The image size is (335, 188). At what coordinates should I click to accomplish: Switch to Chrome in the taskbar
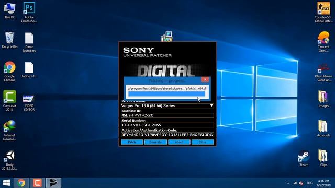click(x=21, y=183)
